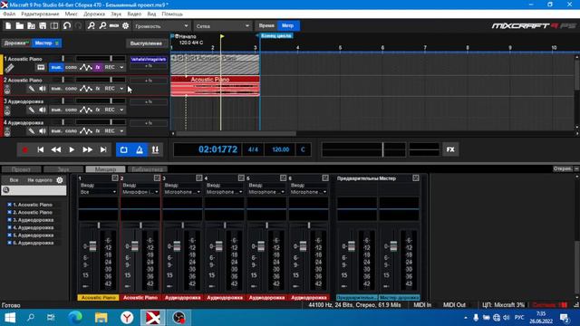Click the zoom out magnifier icon
The image size is (580, 326).
click(102, 26)
